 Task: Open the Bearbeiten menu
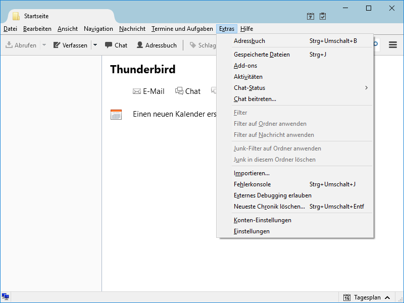(37, 29)
